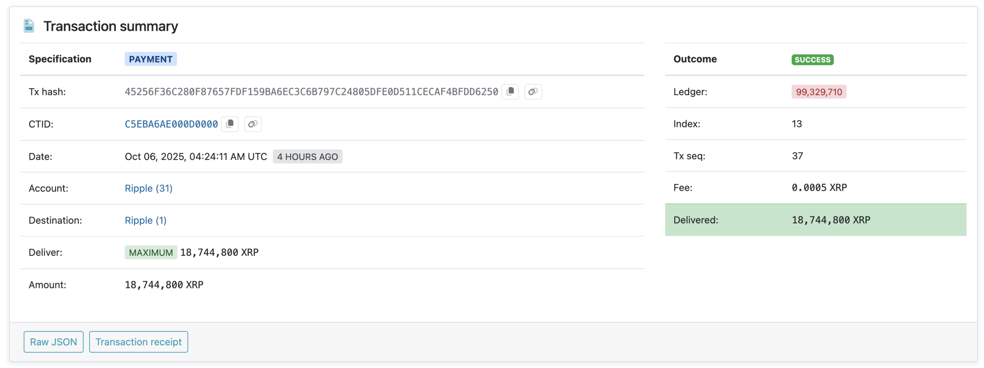Click the 4 HOURS AGO label
Screen dimensions: 984x368
pyautogui.click(x=307, y=157)
